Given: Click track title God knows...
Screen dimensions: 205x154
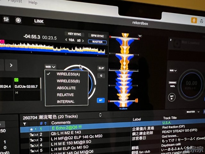Looking at the screenshot, I should coord(170,136).
